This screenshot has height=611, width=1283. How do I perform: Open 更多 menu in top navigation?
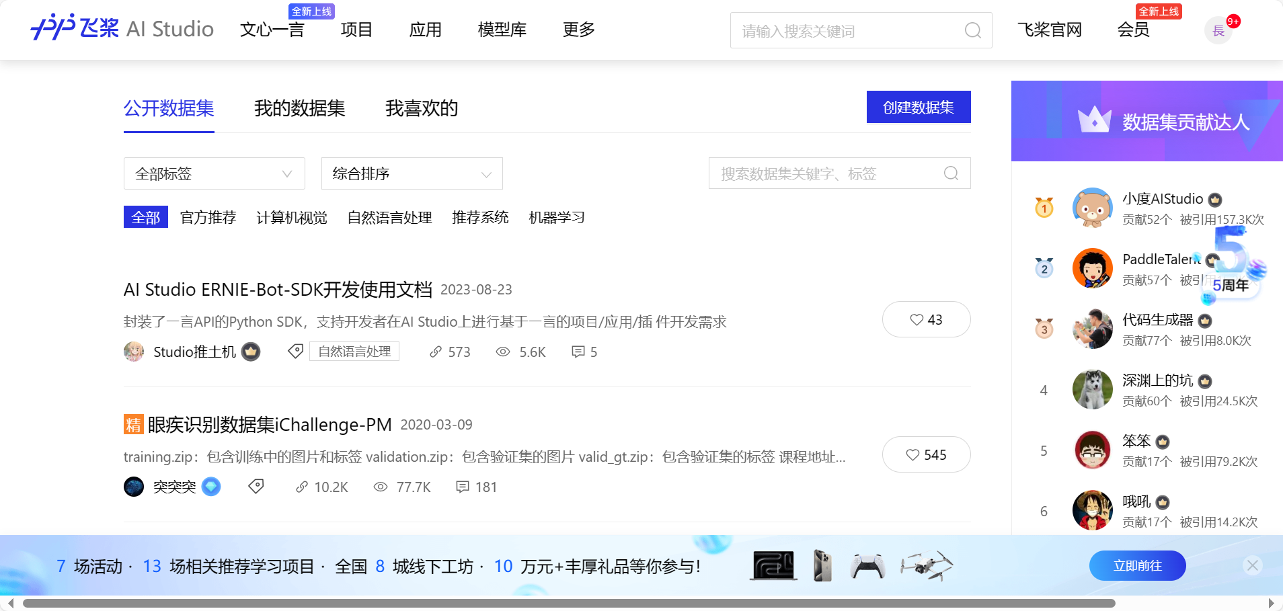point(578,30)
